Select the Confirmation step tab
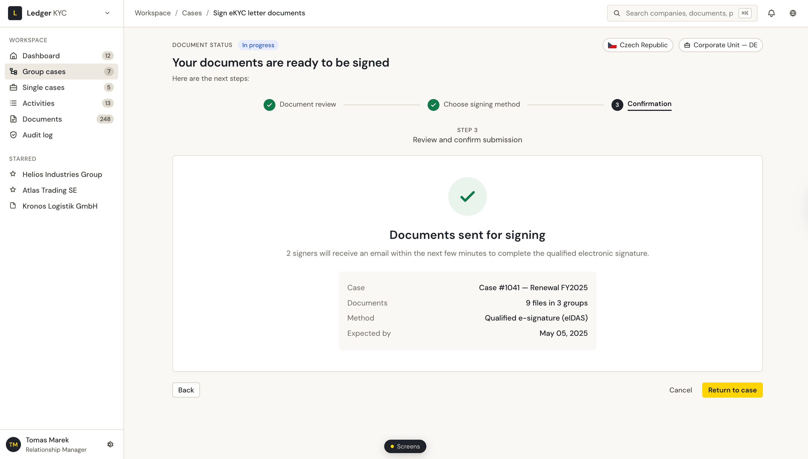Image resolution: width=808 pixels, height=459 pixels. pyautogui.click(x=649, y=104)
